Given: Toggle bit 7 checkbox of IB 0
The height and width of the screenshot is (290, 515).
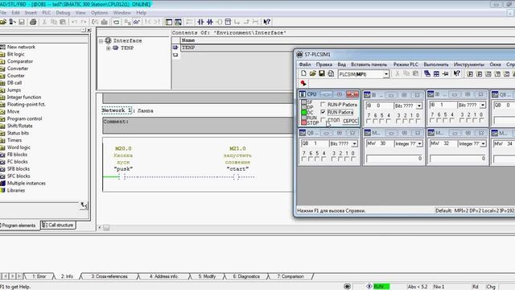Looking at the screenshot, I should (x=369, y=121).
